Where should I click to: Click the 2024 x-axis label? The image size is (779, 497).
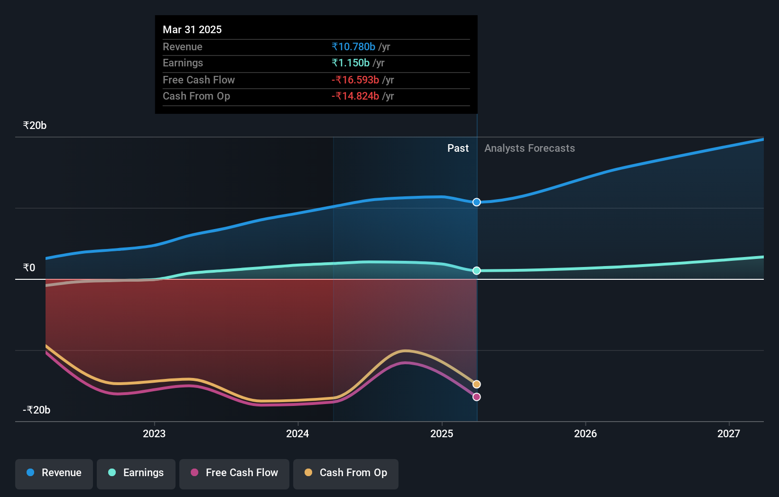297,433
